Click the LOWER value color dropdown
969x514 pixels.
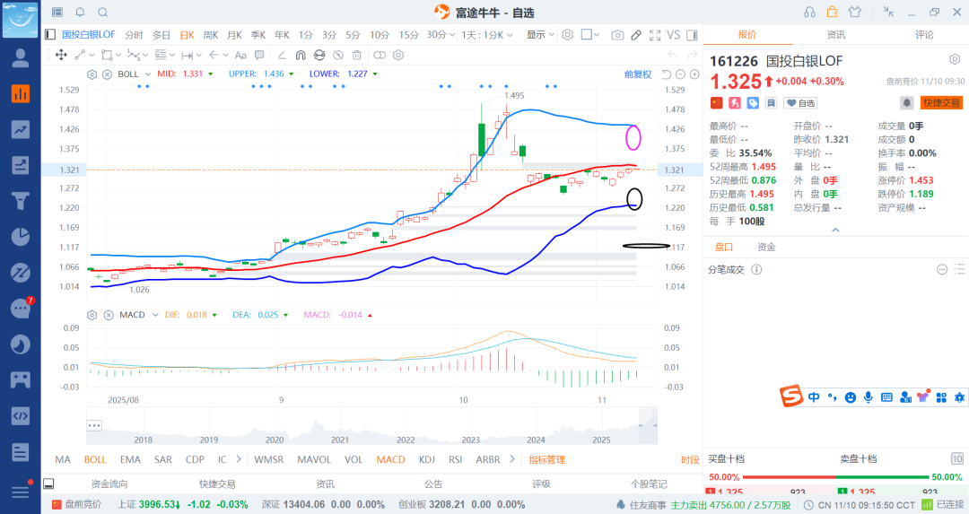tap(375, 74)
